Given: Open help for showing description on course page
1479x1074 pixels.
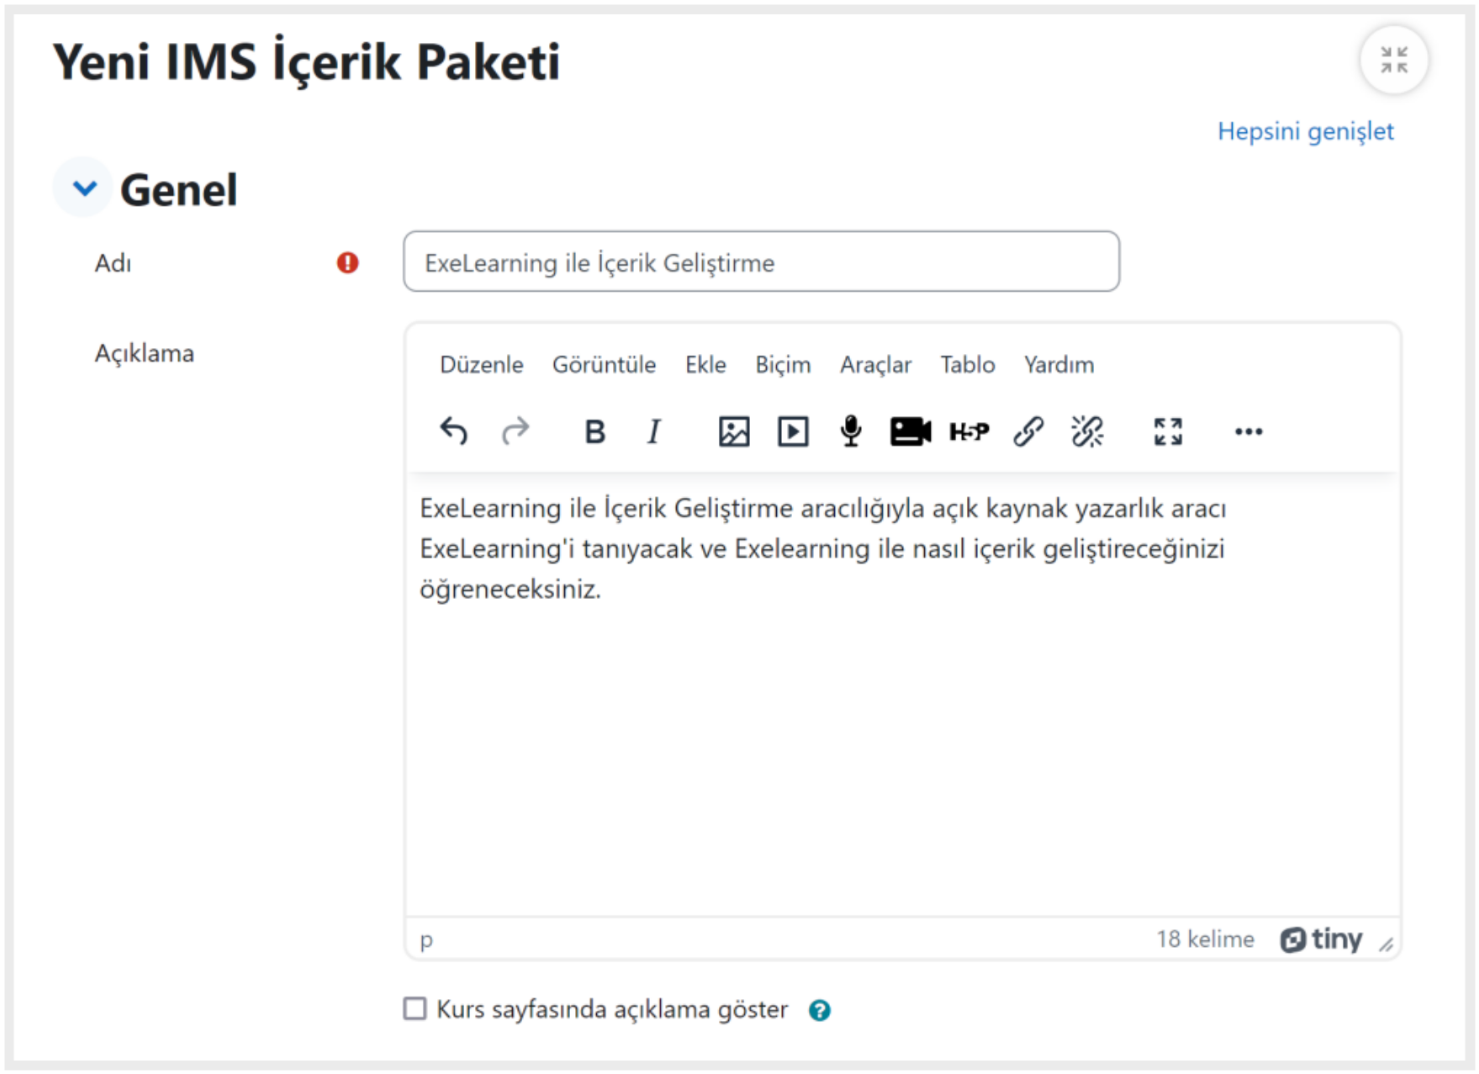Looking at the screenshot, I should click(820, 1010).
